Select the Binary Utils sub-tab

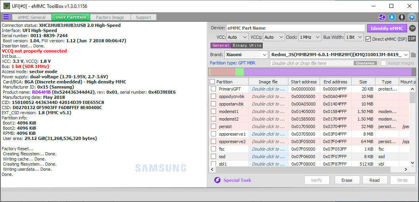pos(247,45)
